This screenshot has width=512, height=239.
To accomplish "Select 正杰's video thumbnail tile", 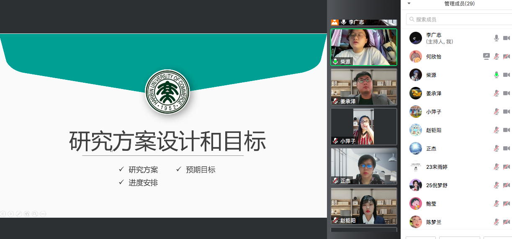I will [x=363, y=166].
